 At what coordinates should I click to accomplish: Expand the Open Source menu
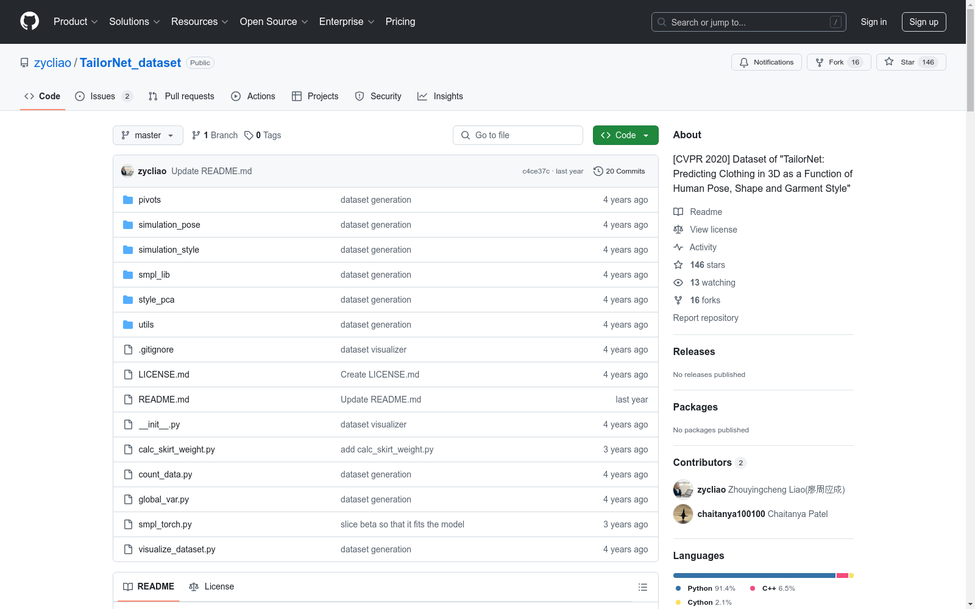tap(274, 22)
